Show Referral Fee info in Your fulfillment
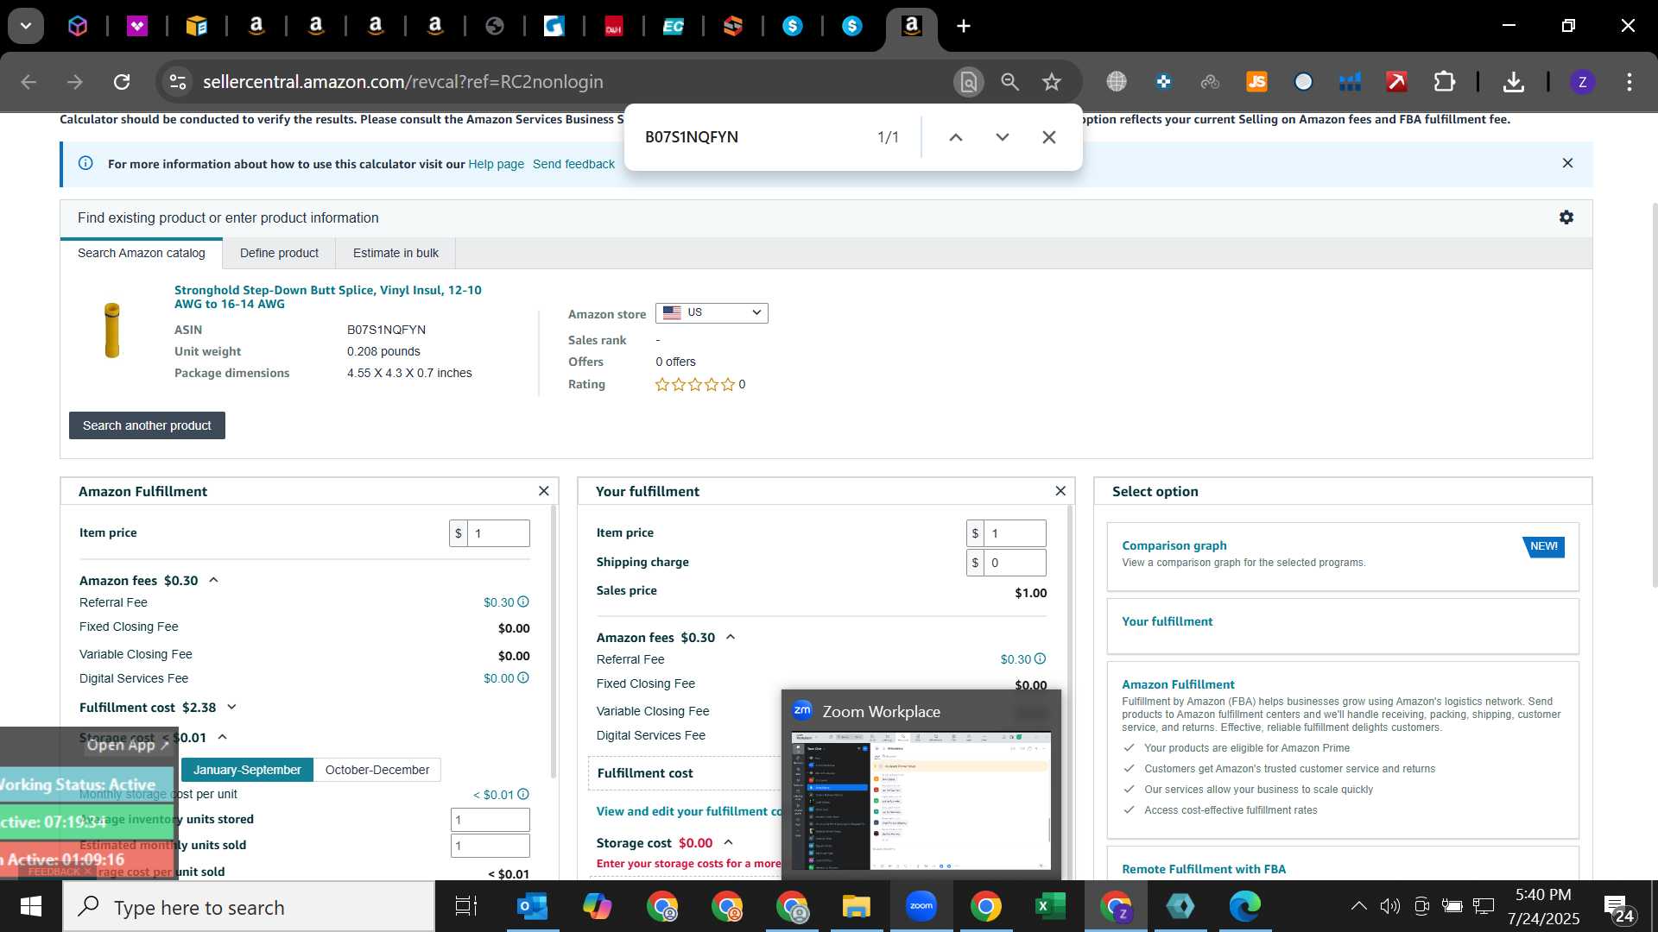 pos(1040,658)
